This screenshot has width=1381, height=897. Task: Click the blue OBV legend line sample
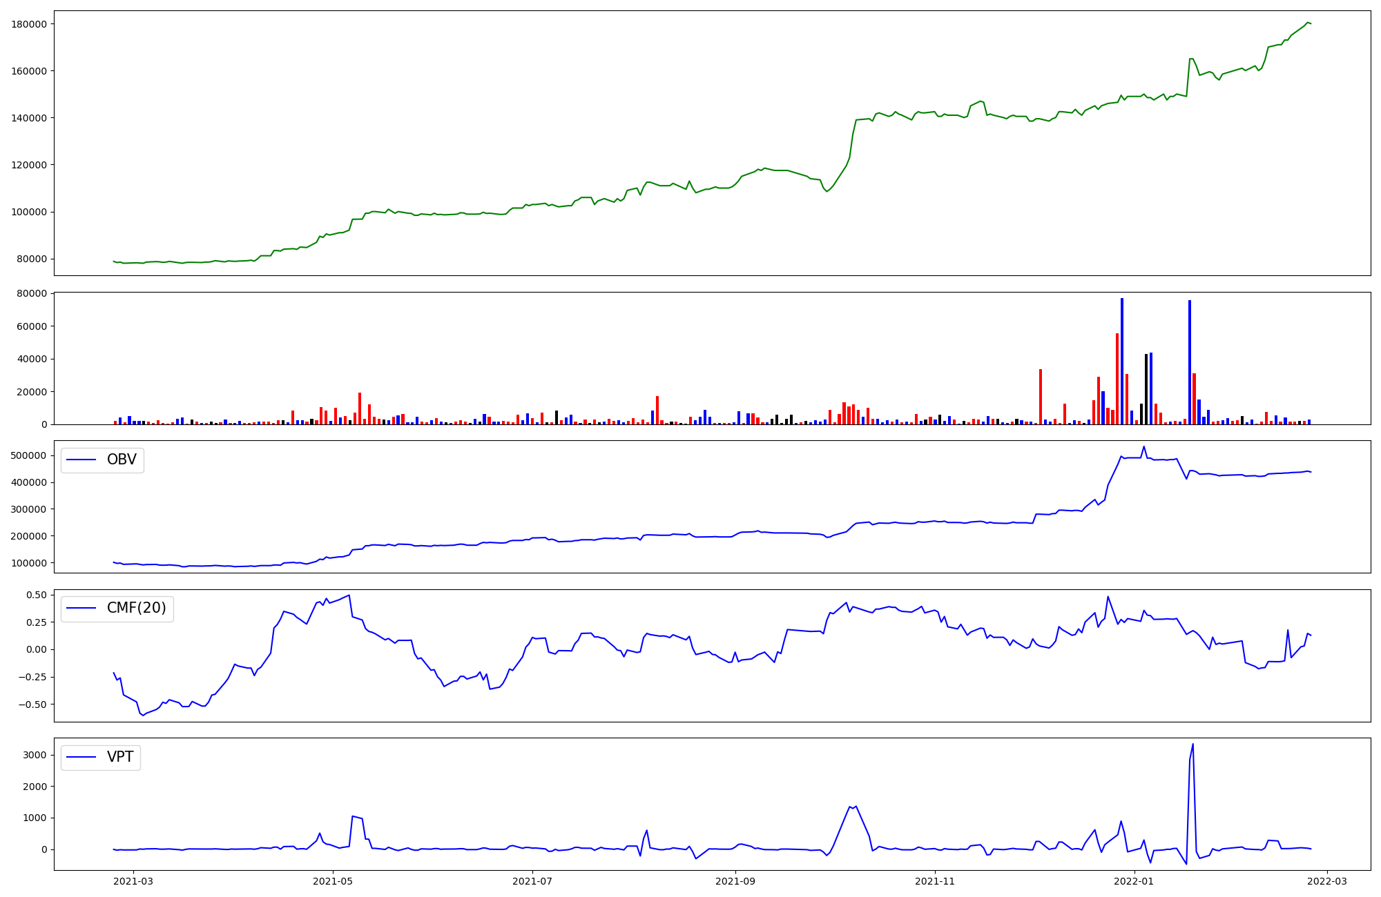81,460
